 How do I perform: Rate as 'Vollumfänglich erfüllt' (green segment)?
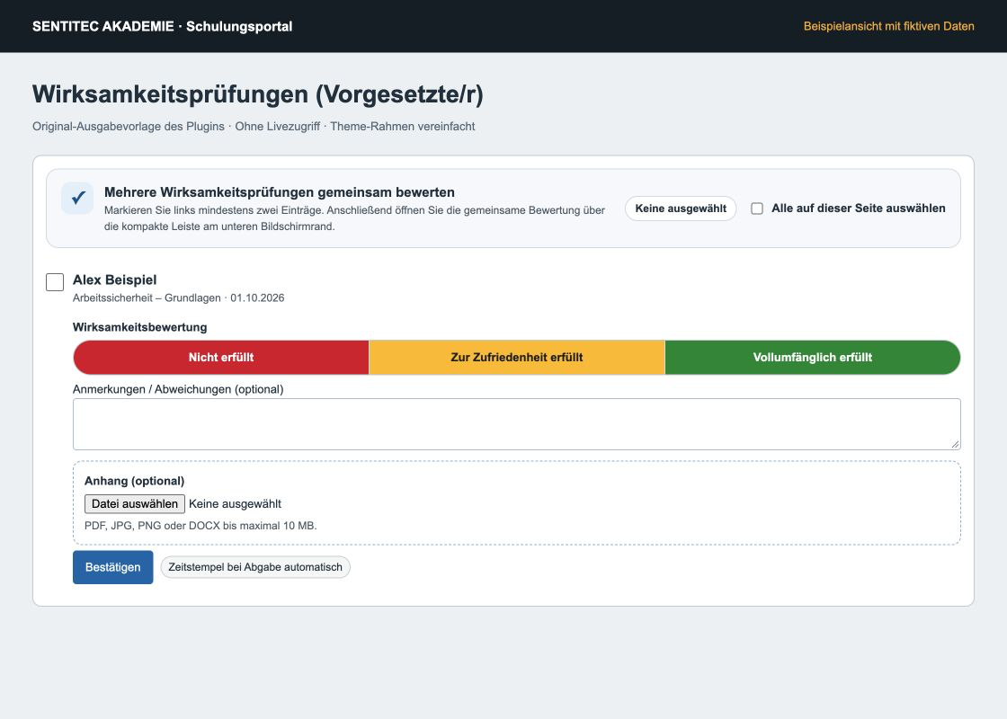click(813, 358)
